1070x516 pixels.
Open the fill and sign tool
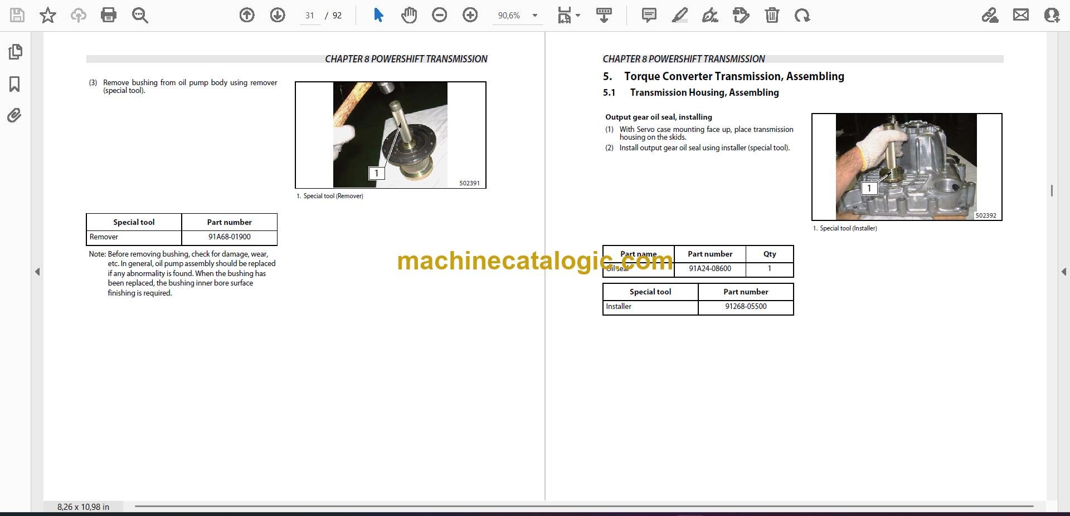click(990, 15)
